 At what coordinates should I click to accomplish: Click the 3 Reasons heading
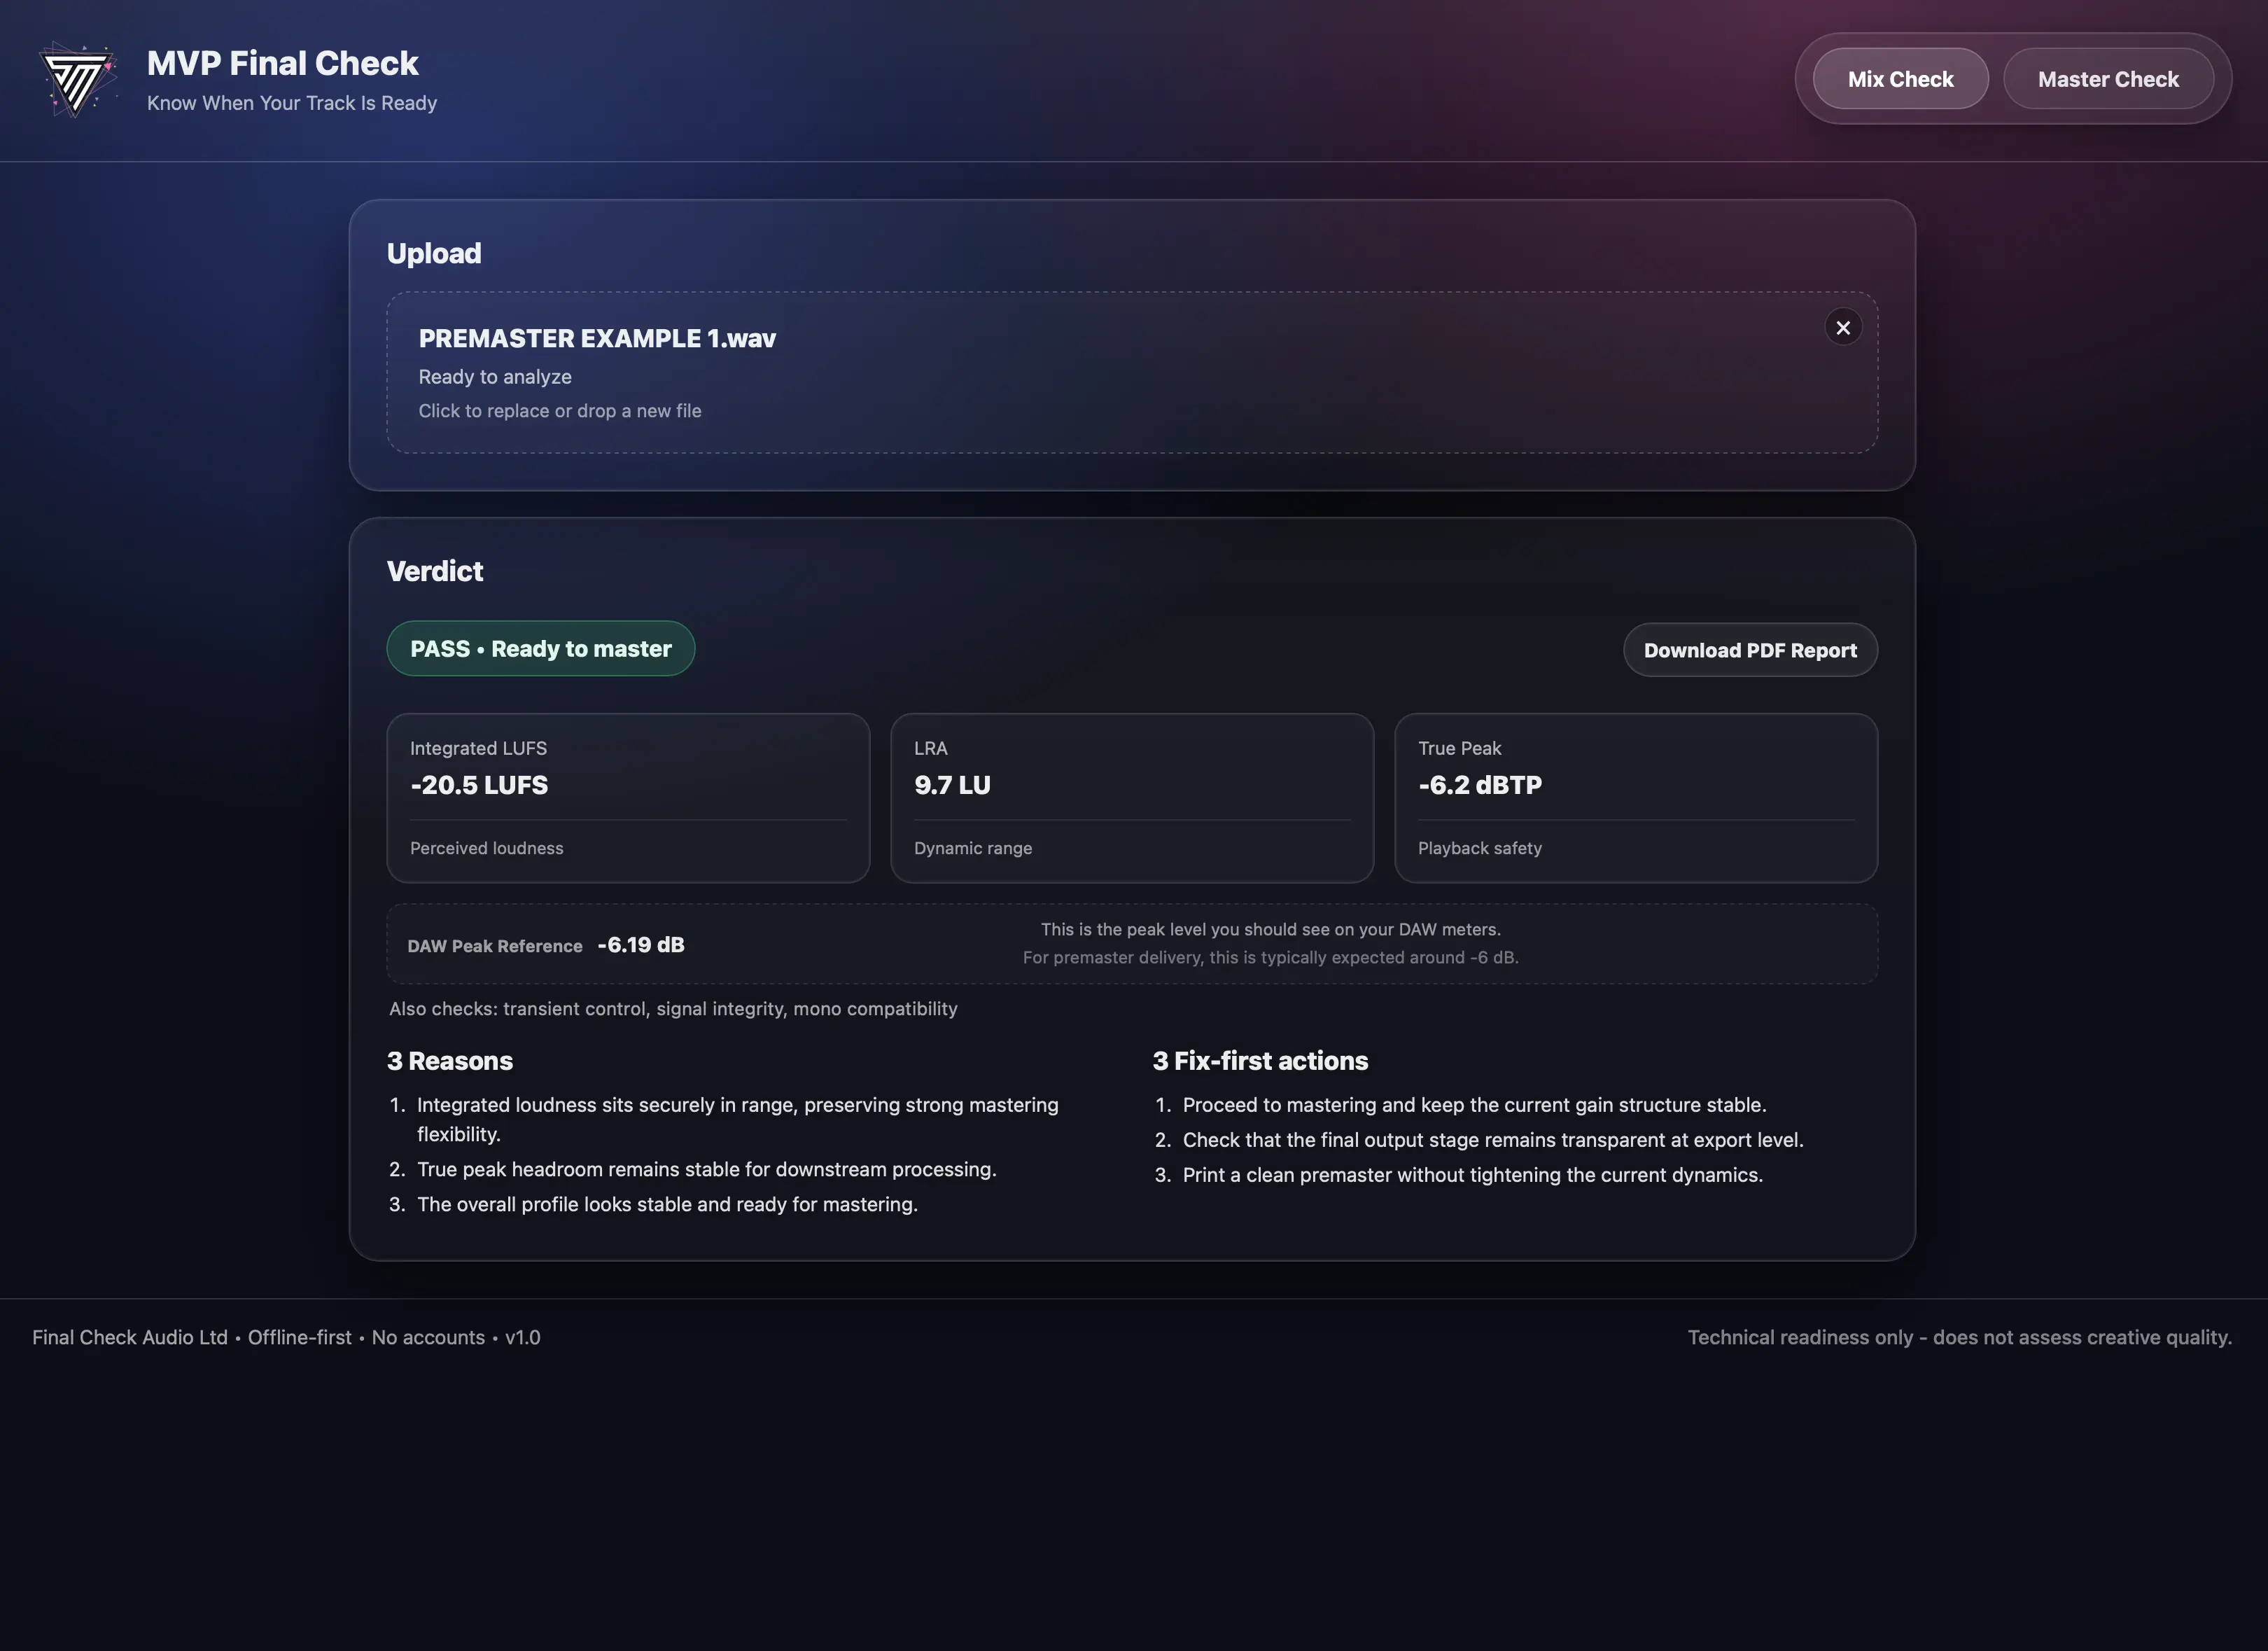[449, 1061]
